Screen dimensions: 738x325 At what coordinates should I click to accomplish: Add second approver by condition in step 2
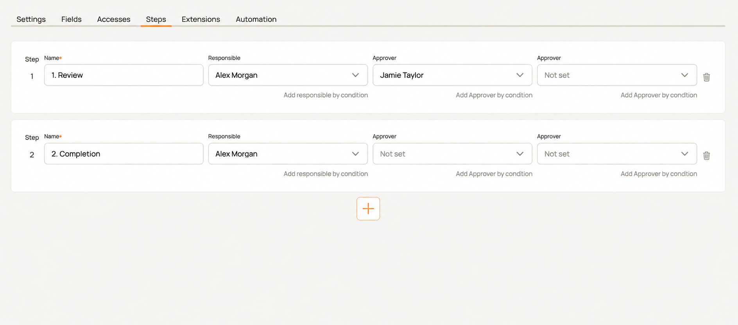tap(659, 174)
